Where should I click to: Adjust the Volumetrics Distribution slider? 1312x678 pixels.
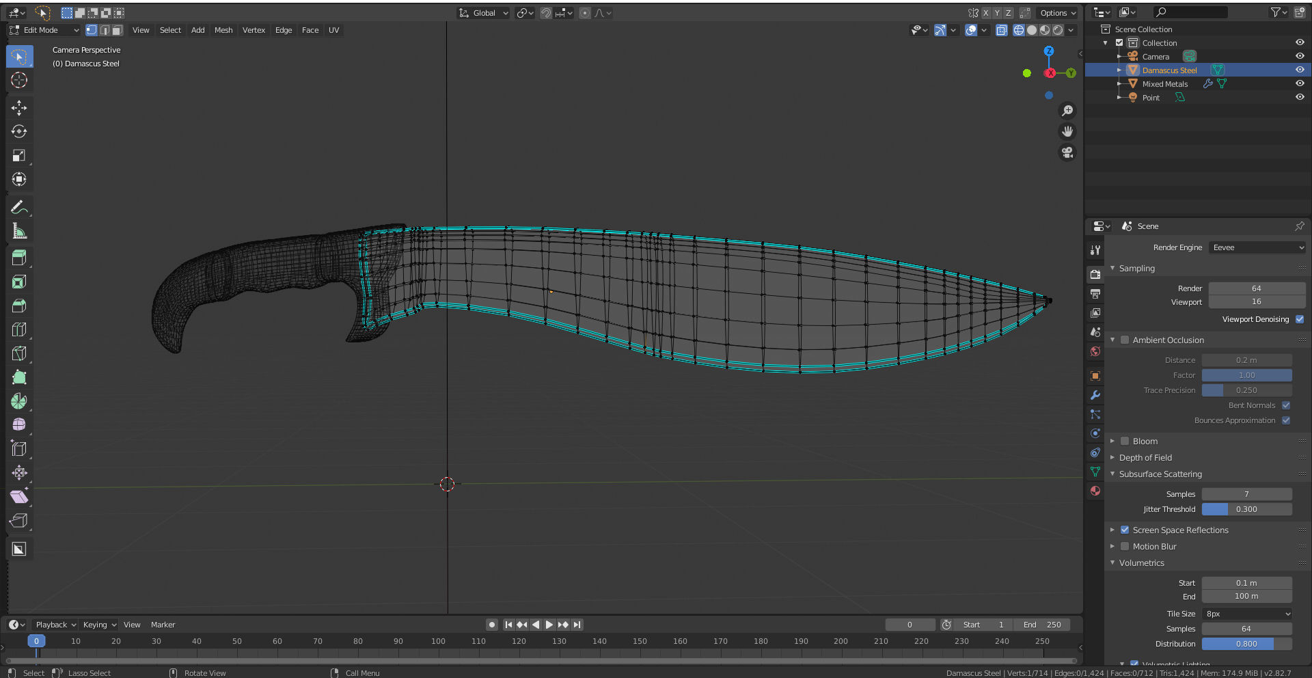point(1246,644)
